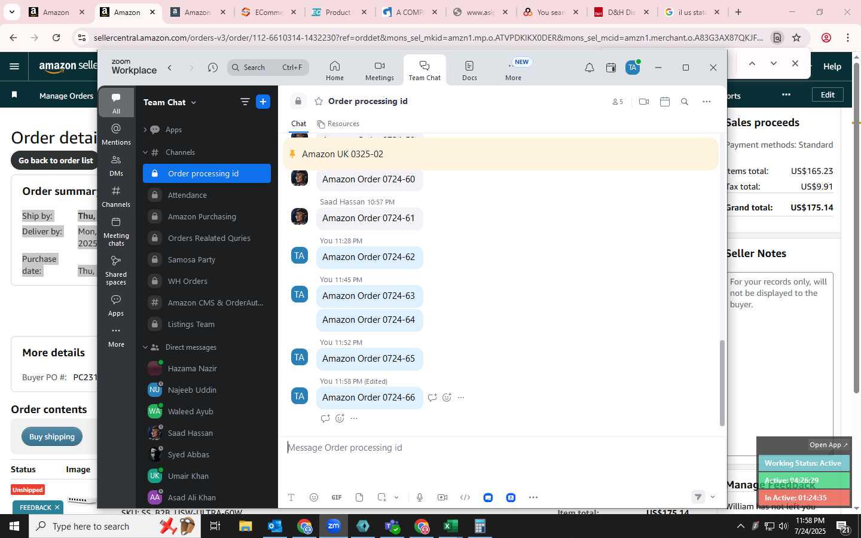The image size is (861, 538).
Task: Open Amazon Purchasing channel
Action: (207, 216)
